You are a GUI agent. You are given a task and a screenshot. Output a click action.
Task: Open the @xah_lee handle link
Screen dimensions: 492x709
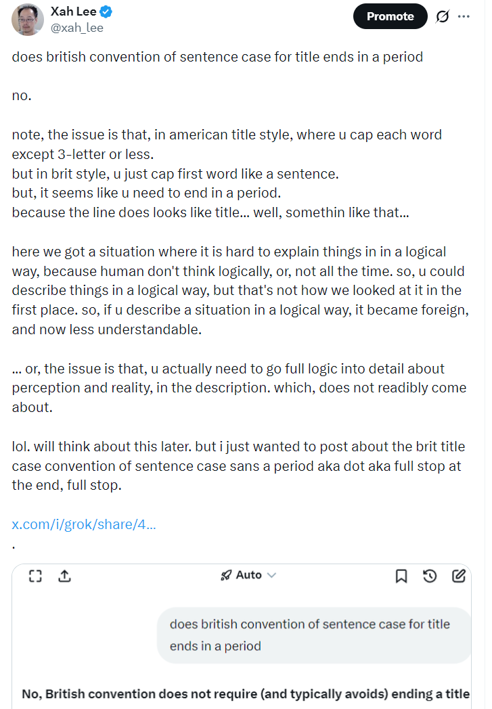(77, 28)
